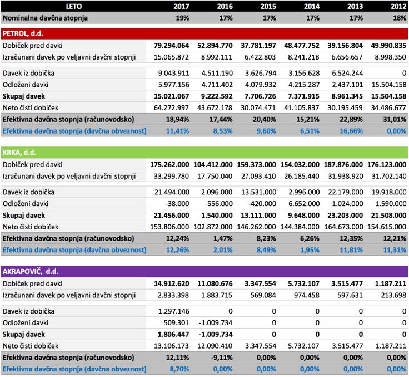Select Petrol calculated tax 6.656.657

(347, 57)
